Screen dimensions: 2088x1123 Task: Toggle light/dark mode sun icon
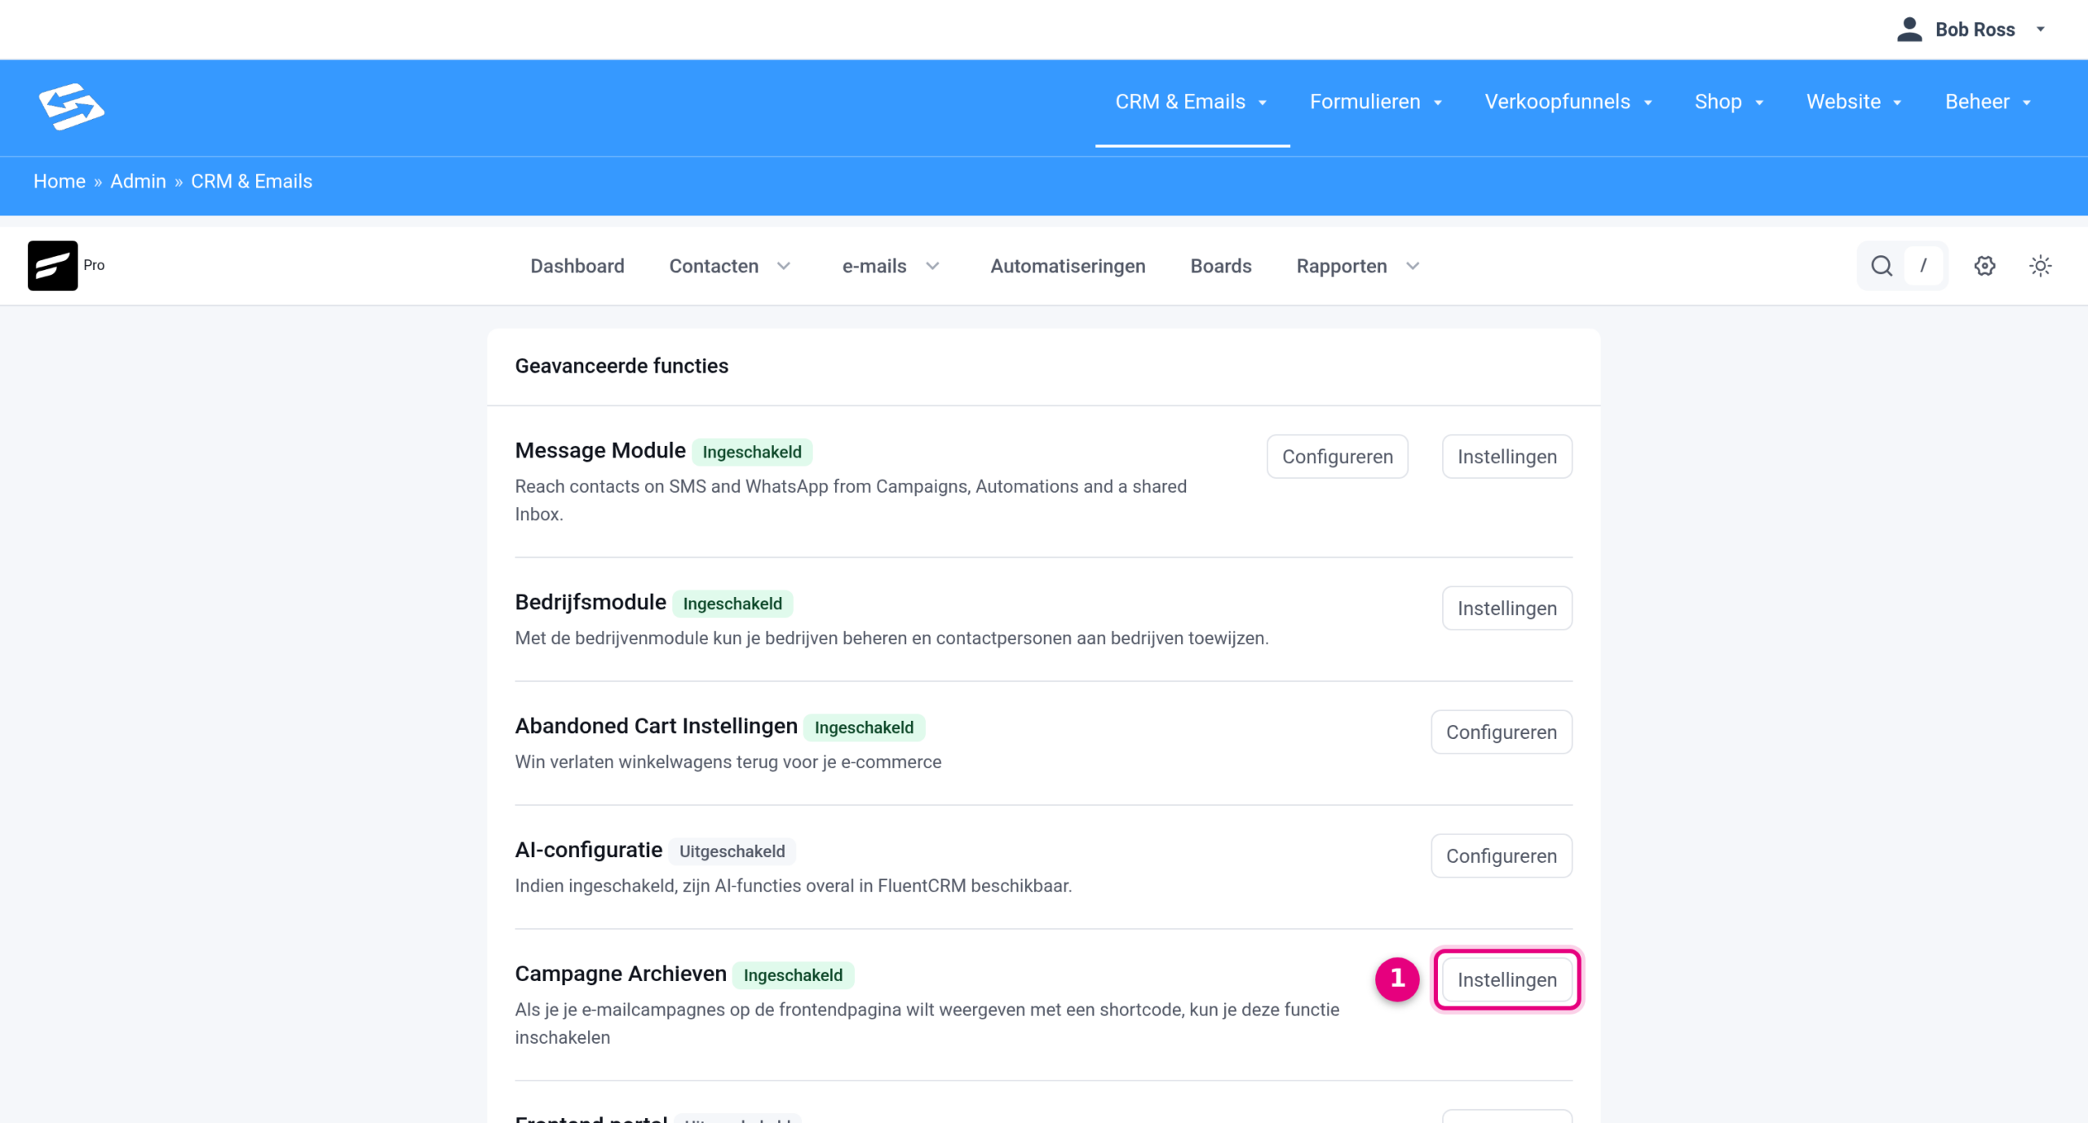(x=2041, y=266)
